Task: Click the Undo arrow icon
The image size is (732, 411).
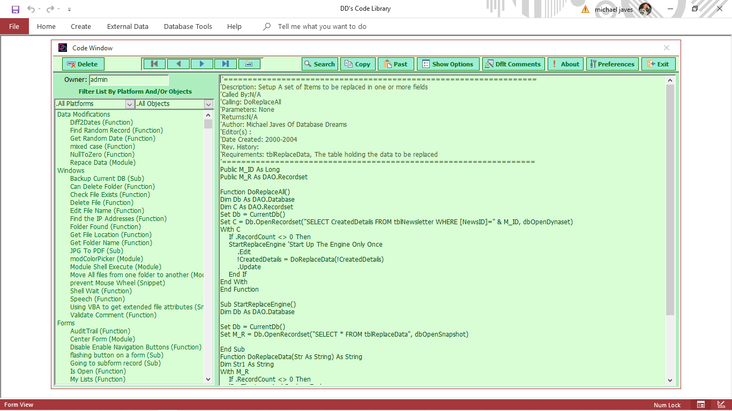Action: point(31,9)
